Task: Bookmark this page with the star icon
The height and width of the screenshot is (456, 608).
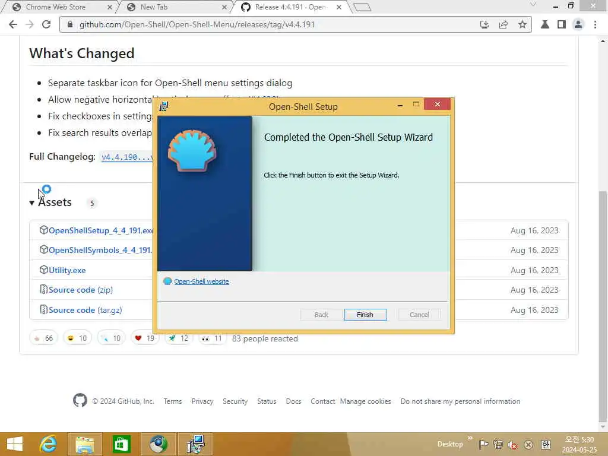Action: tap(522, 24)
